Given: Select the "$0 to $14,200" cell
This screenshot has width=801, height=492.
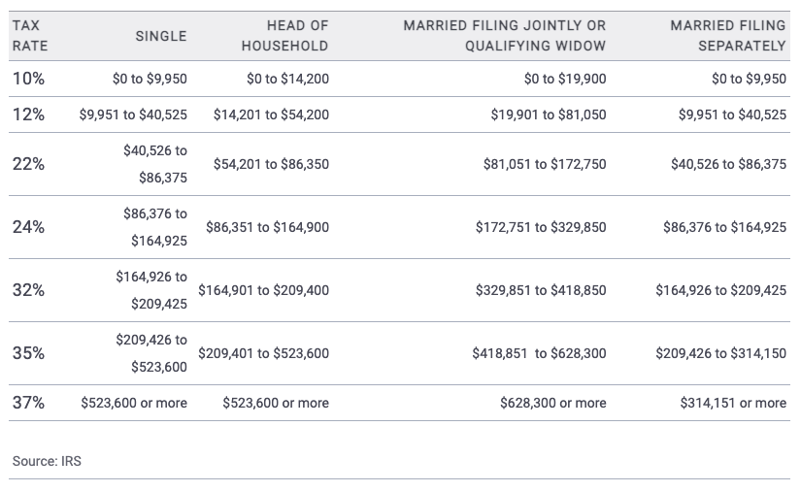Looking at the screenshot, I should point(287,79).
